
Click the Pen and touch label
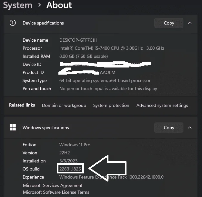tap(37, 89)
